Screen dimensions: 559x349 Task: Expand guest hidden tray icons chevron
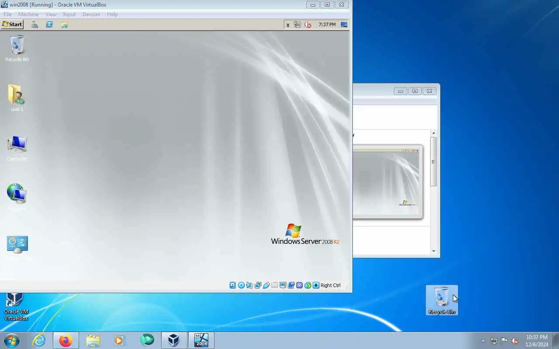point(288,25)
